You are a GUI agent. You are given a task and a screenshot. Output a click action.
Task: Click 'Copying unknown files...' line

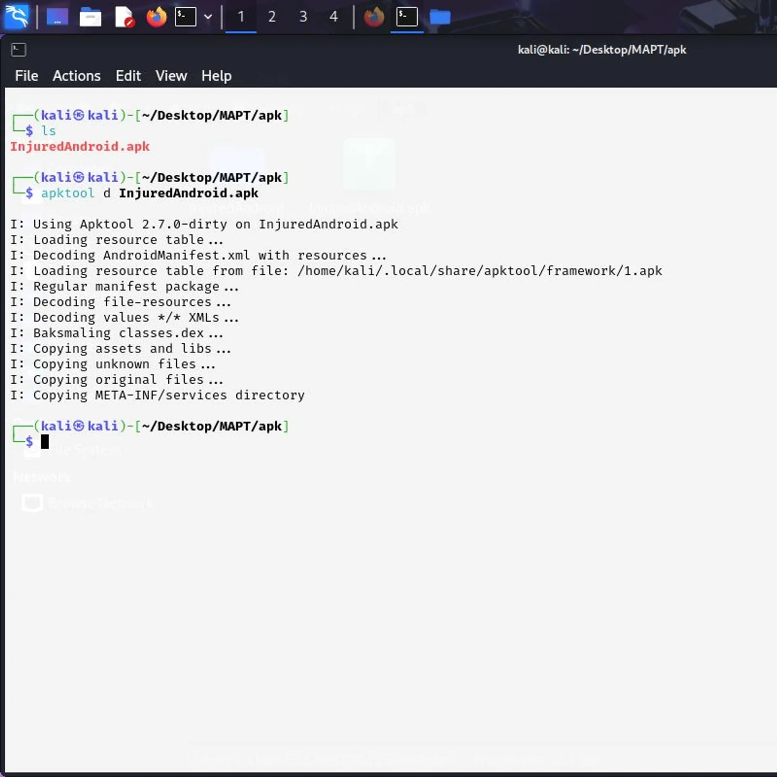coord(113,364)
